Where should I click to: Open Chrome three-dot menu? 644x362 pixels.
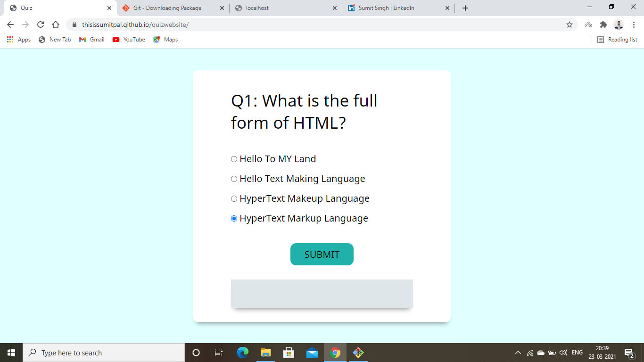[x=634, y=25]
